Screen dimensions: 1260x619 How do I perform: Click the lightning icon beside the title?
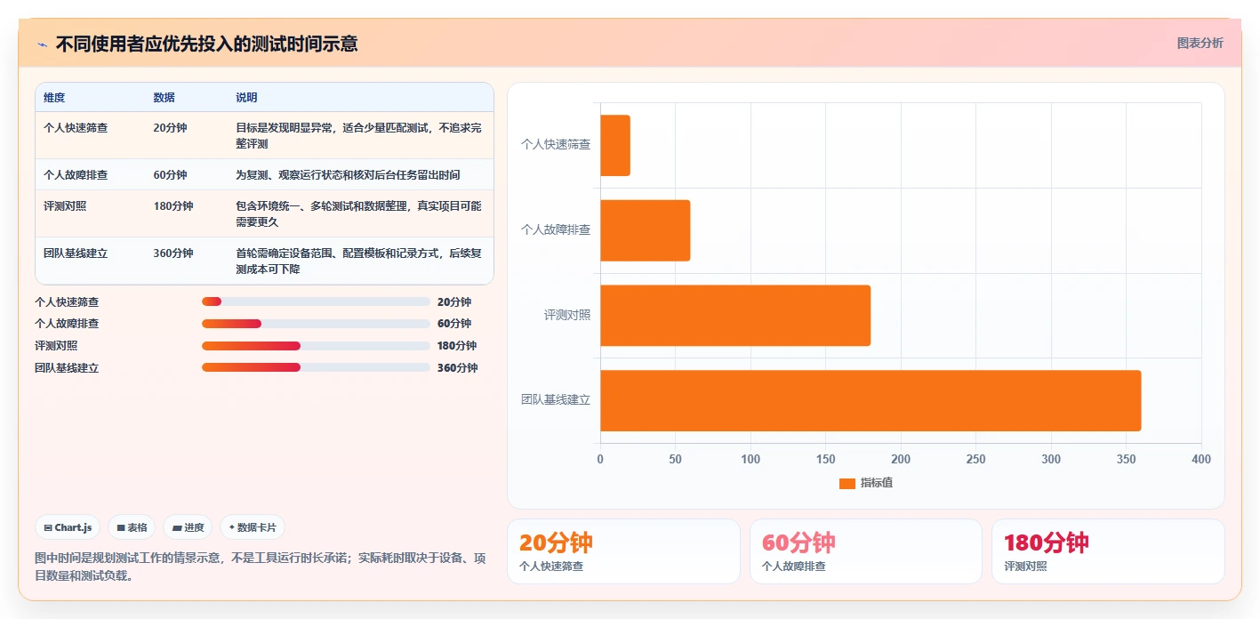pyautogui.click(x=42, y=44)
